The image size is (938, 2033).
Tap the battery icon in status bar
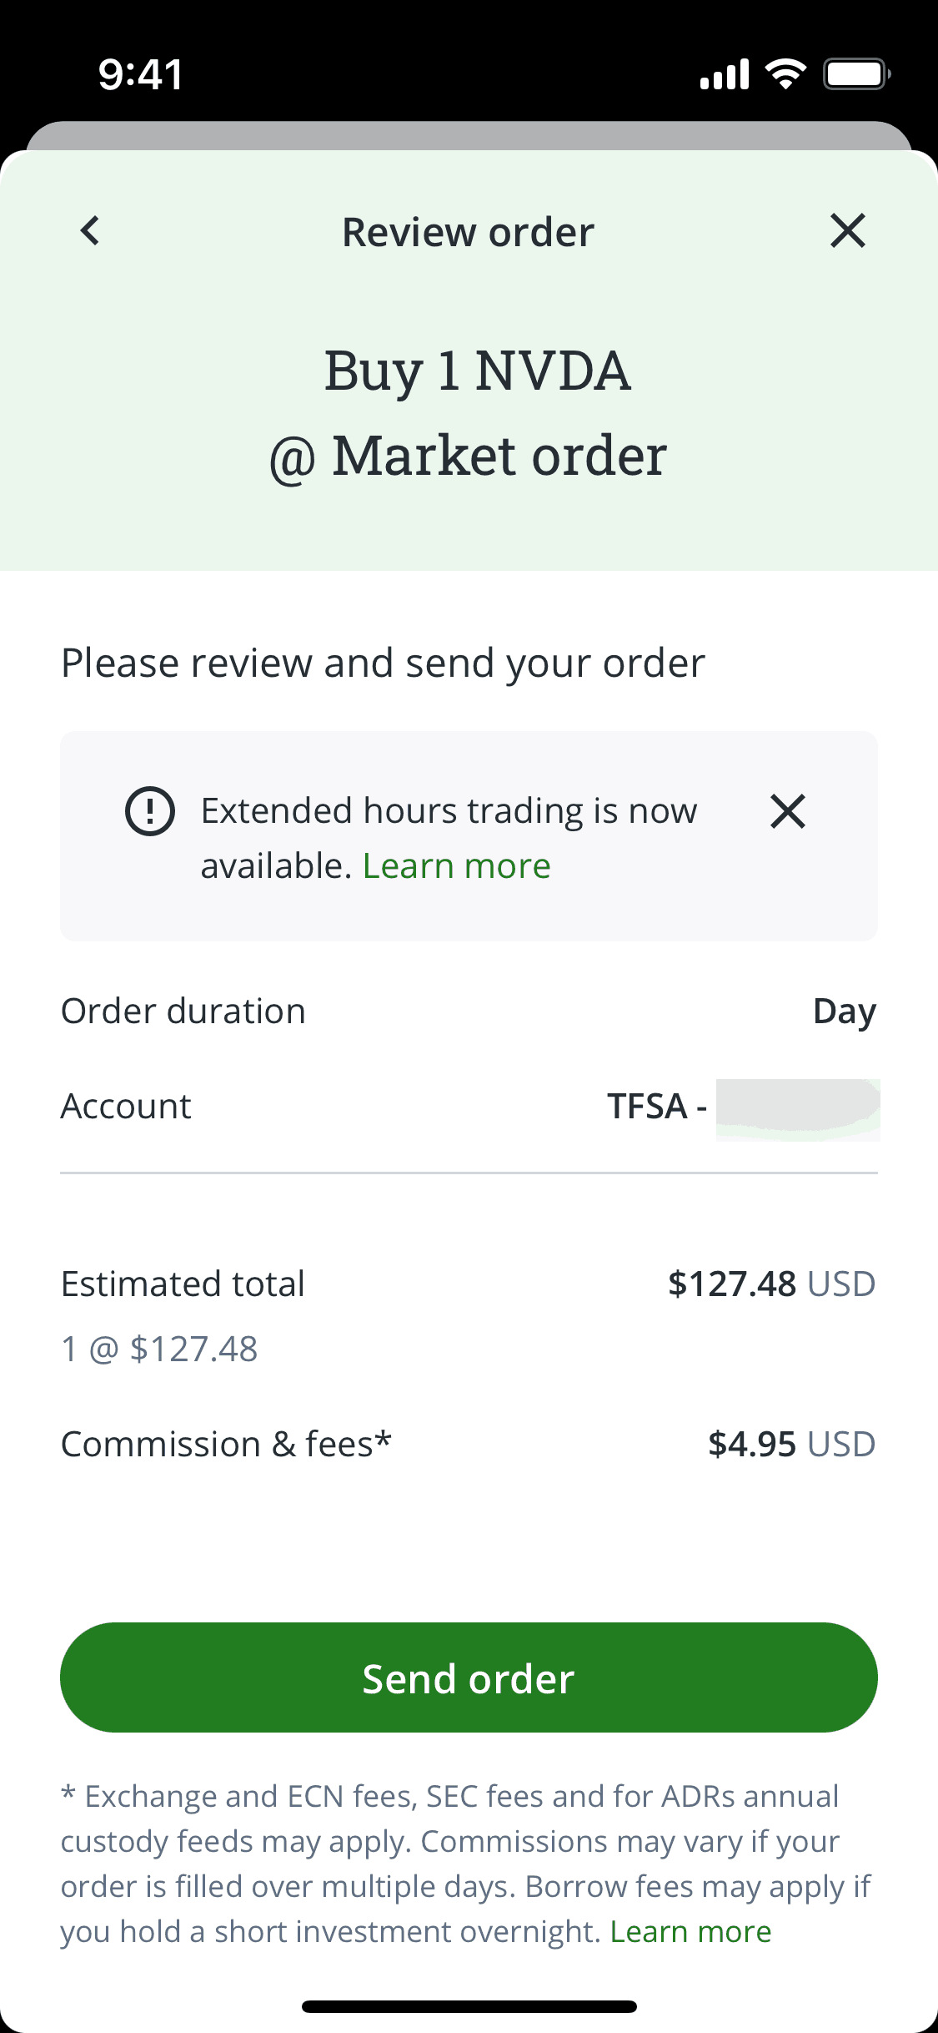(855, 74)
